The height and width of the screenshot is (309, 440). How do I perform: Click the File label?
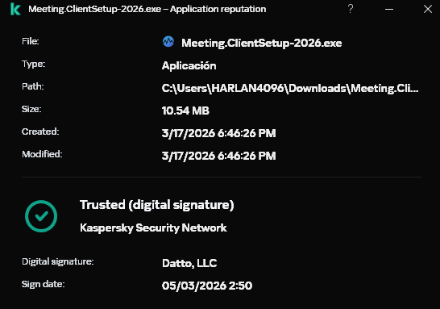pos(31,41)
